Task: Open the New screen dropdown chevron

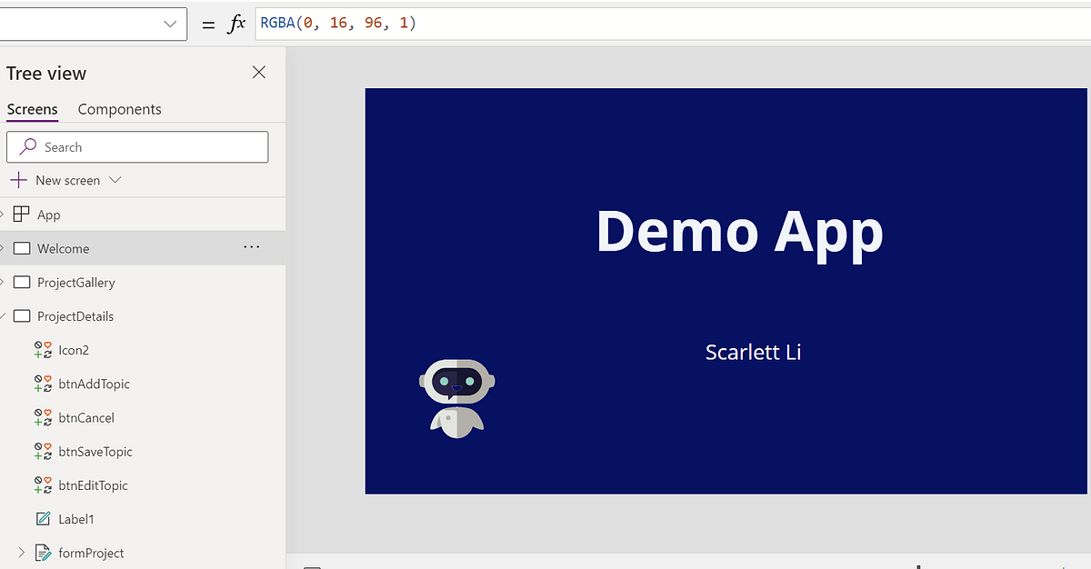Action: pyautogui.click(x=115, y=180)
